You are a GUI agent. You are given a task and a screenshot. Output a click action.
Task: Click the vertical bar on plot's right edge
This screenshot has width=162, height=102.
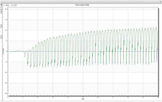point(158,52)
